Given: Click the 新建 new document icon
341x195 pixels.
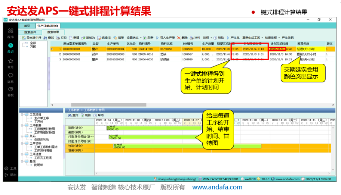Looking at the screenshot, I should point(71,38).
